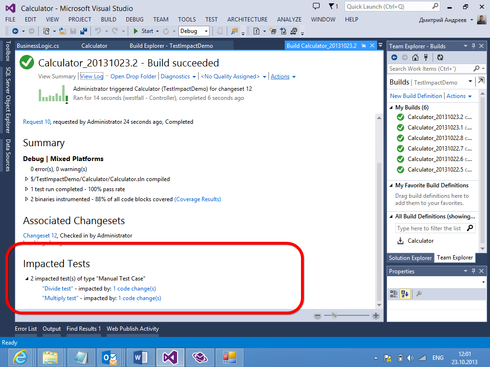Expand the 1 test run completed row
The height and width of the screenshot is (367, 490).
[27, 189]
